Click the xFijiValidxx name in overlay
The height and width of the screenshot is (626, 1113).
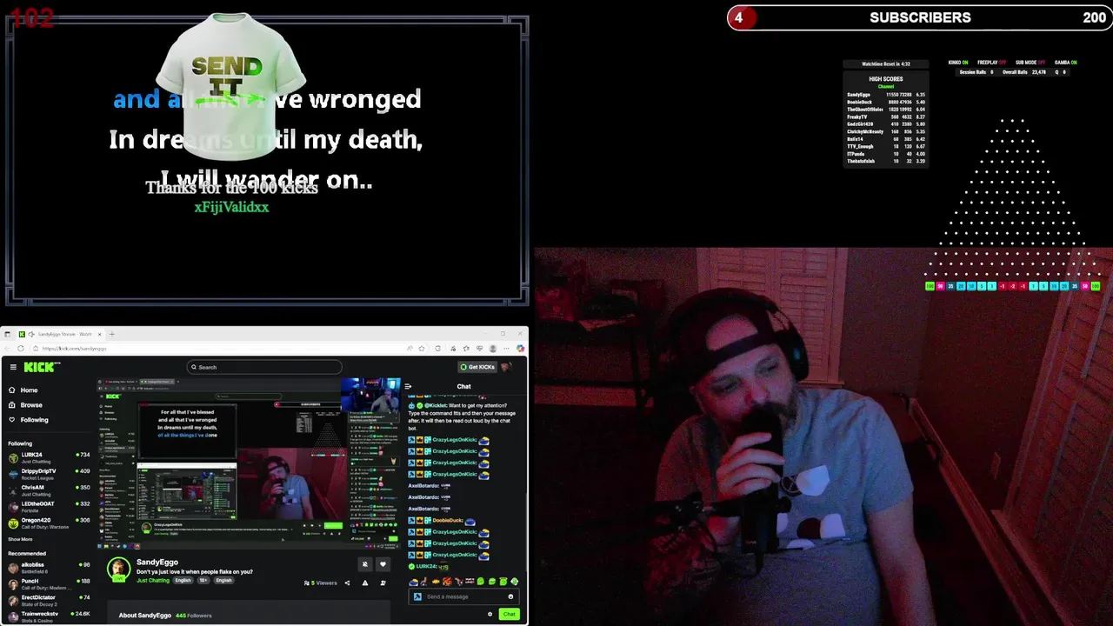(x=231, y=207)
